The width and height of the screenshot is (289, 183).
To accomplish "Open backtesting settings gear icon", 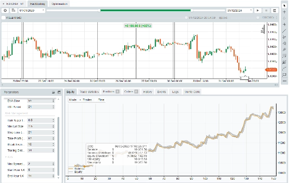I will click(x=5, y=11).
